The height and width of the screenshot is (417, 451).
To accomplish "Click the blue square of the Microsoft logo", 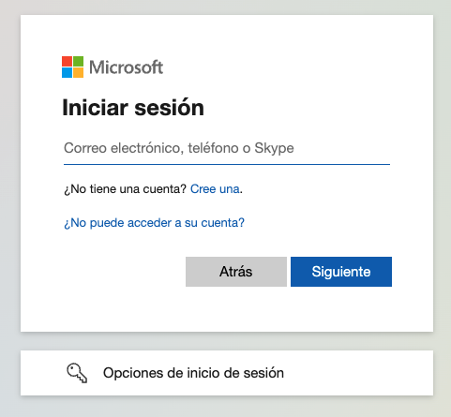I will 67,72.
